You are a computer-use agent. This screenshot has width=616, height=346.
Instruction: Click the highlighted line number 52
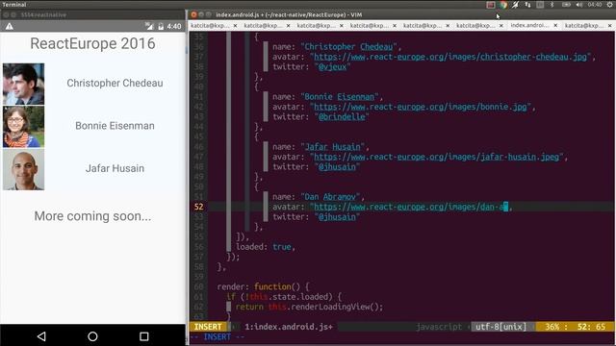(199, 207)
